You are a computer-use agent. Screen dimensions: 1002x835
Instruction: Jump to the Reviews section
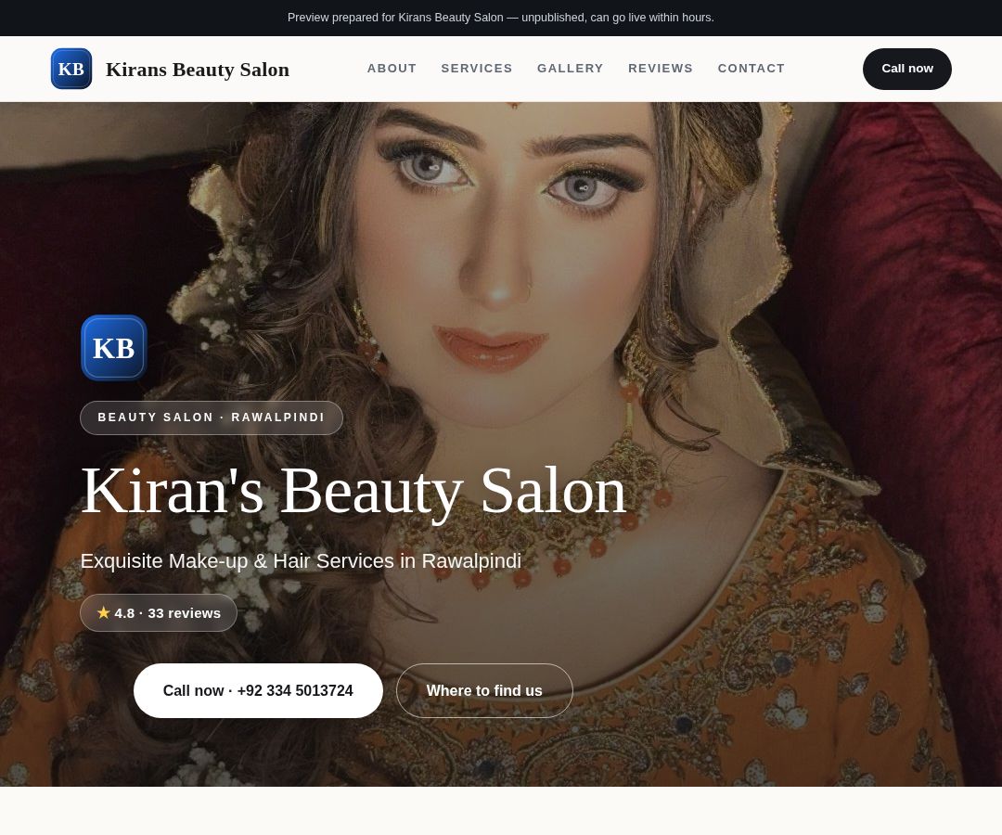661,69
